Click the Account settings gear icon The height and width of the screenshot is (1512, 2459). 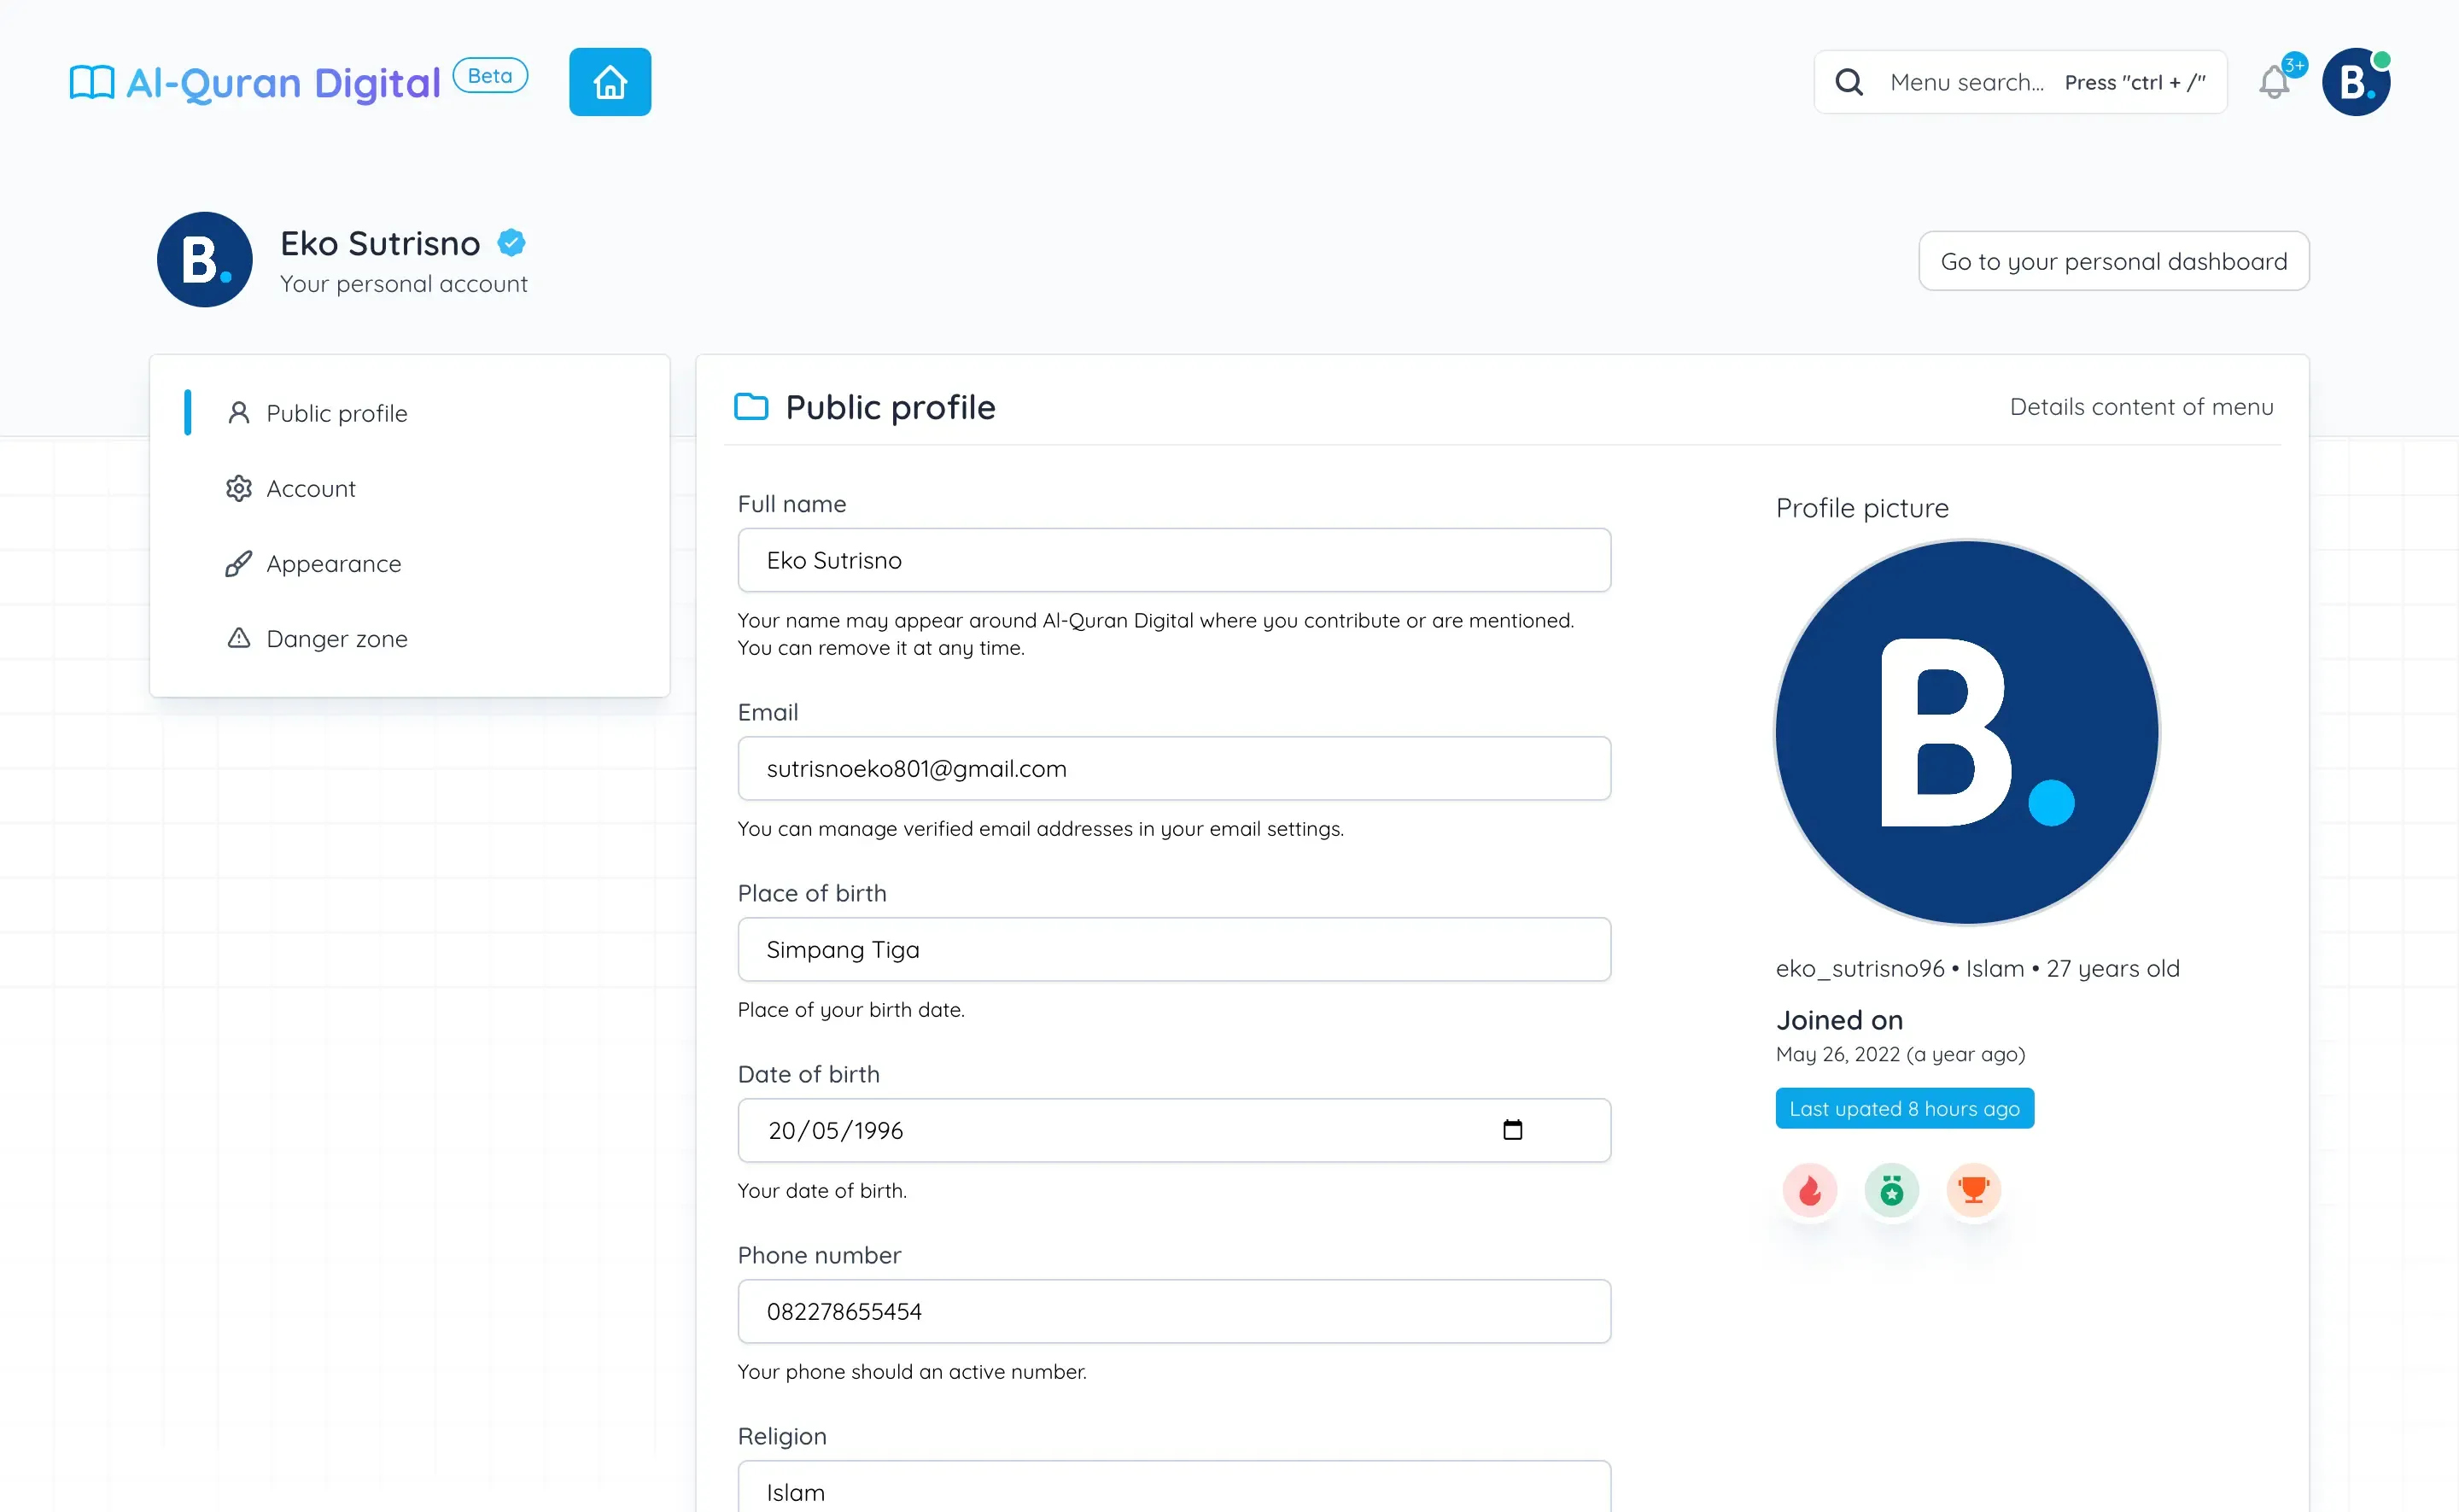coord(239,488)
